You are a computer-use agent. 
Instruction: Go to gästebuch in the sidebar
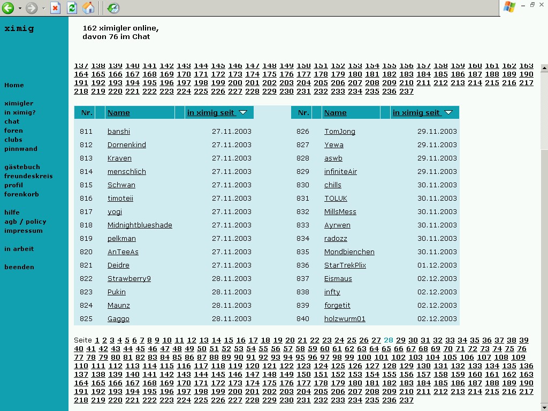point(22,167)
